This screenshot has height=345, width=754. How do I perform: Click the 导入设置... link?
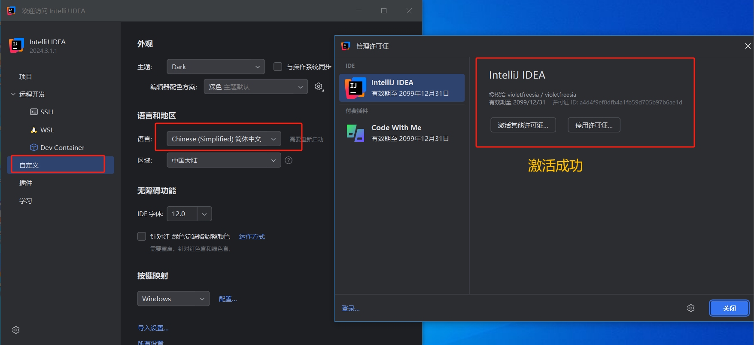tap(153, 328)
